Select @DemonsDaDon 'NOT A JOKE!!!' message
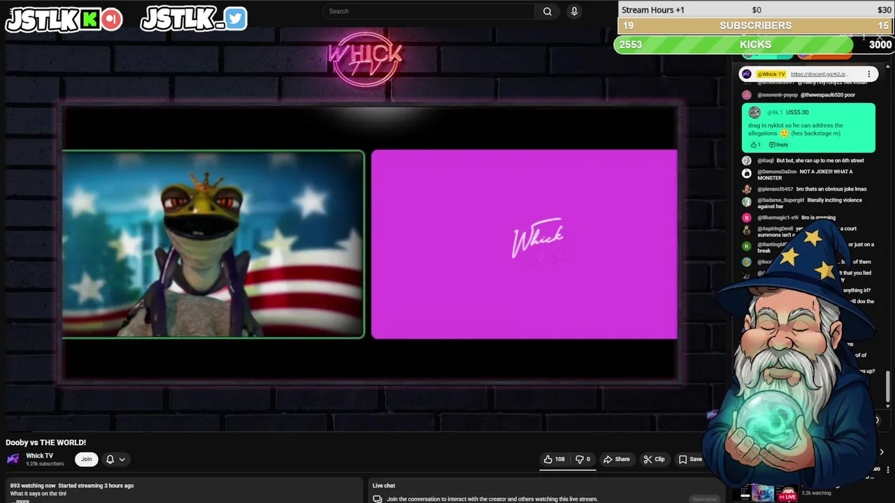Image resolution: width=895 pixels, height=503 pixels. coord(805,175)
